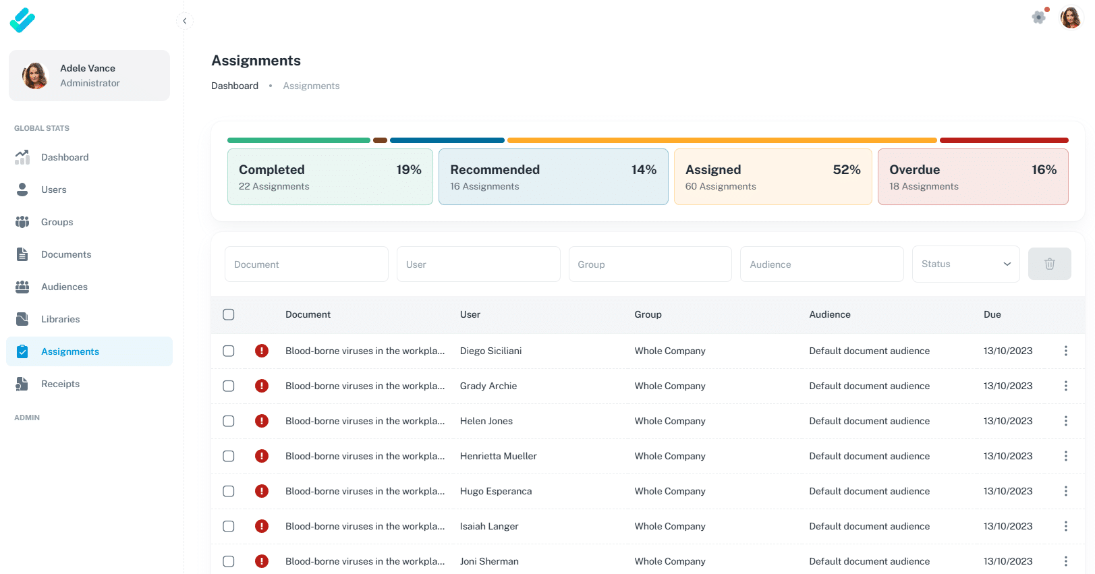Open the Users page in sidebar
This screenshot has height=574, width=1095.
point(89,190)
